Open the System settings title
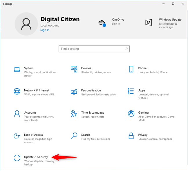The height and width of the screenshot is (171, 188). click(x=29, y=68)
